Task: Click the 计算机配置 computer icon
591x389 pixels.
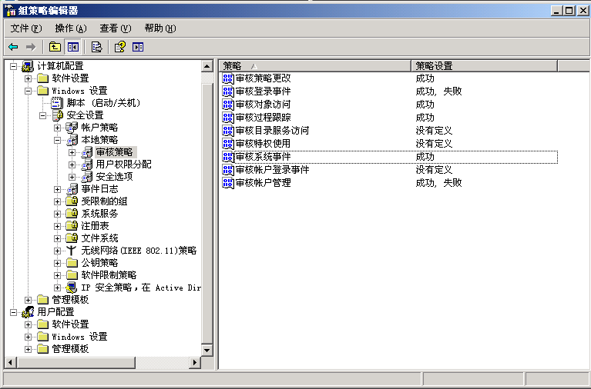Action: [x=28, y=66]
